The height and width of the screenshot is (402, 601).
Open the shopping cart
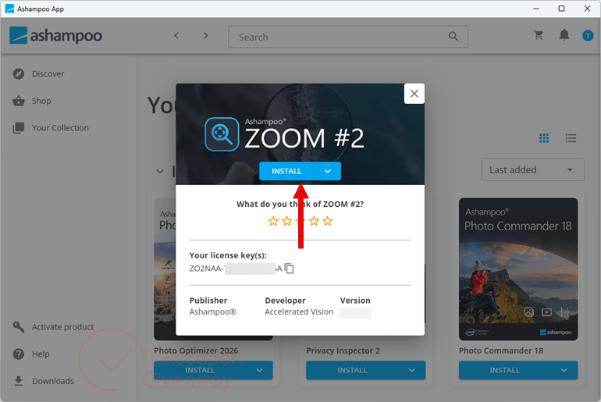click(539, 35)
